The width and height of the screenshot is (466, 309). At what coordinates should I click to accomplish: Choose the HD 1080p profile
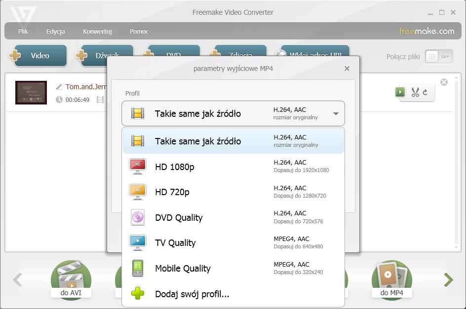click(233, 167)
